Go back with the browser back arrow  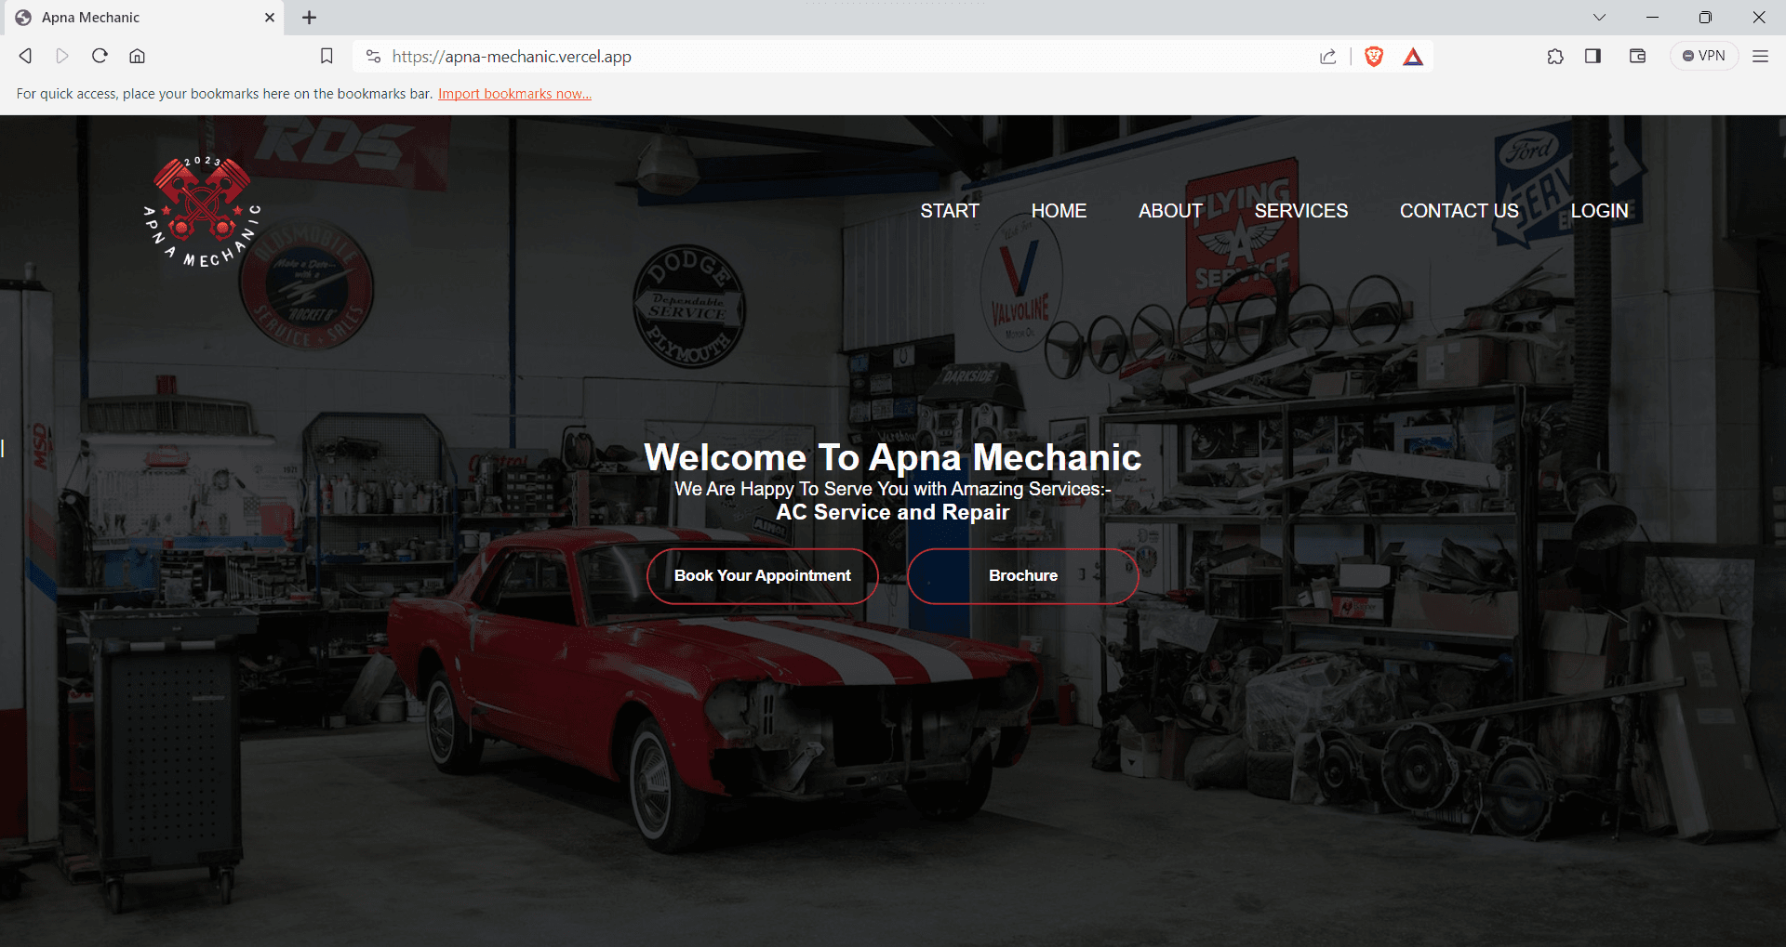25,56
